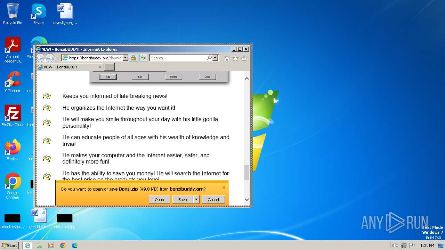445x250 pixels.
Task: Click banana bullet beside 'Keeps you informed'
Action: click(x=47, y=96)
